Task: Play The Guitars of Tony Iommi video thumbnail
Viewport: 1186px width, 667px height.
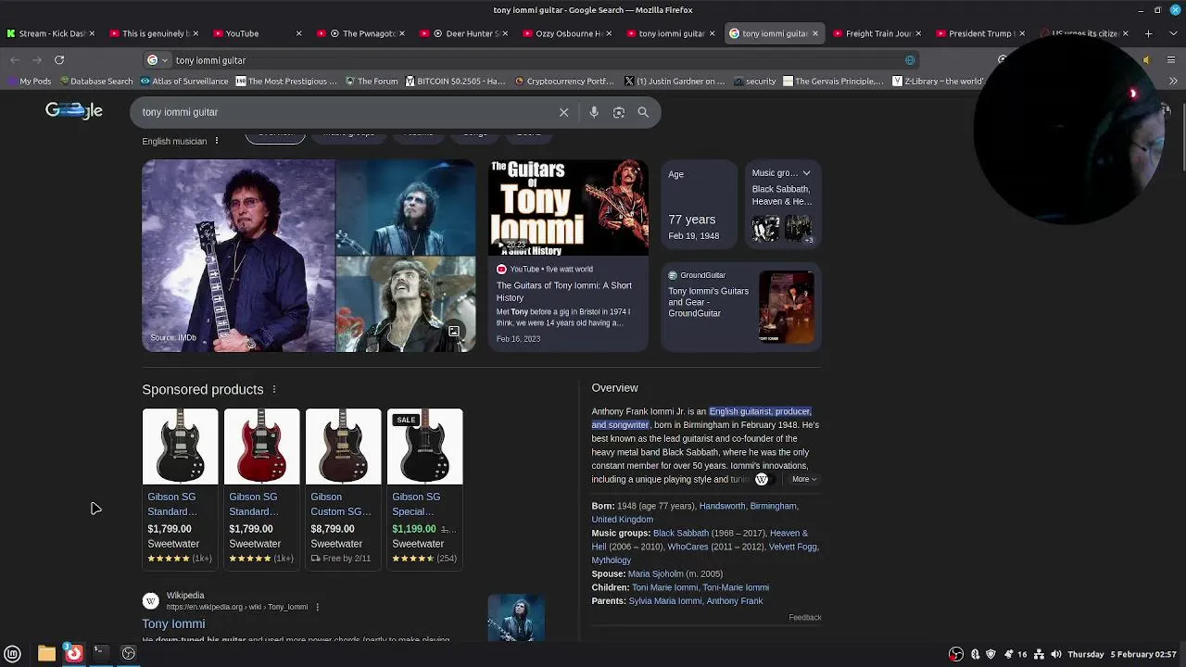Action: click(568, 208)
